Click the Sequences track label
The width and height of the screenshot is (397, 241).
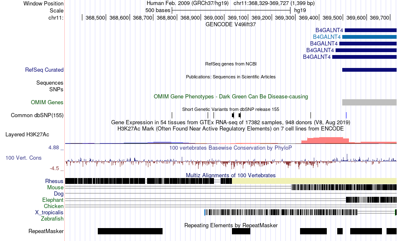50,83
